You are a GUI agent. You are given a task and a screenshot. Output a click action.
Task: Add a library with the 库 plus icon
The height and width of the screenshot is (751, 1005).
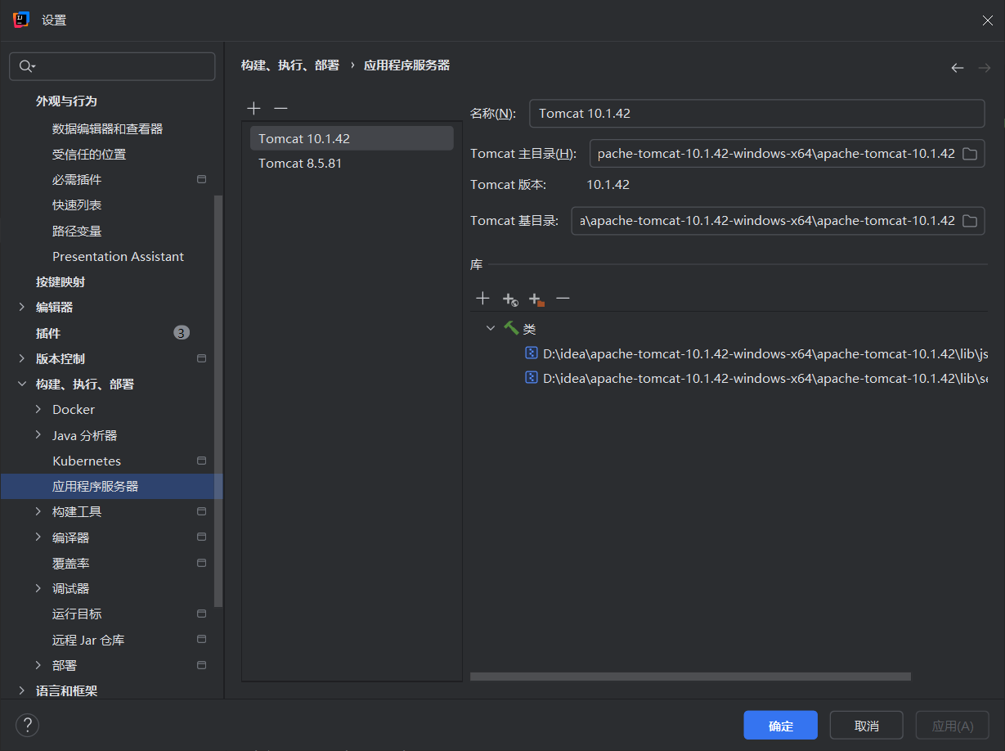click(x=482, y=299)
